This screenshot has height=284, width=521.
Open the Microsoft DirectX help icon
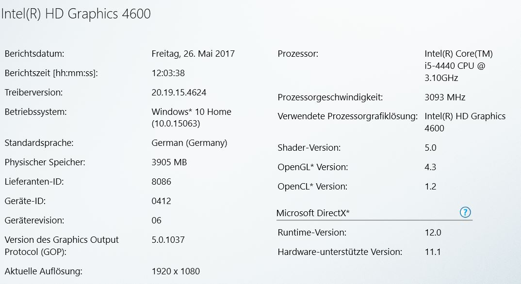[x=465, y=212]
